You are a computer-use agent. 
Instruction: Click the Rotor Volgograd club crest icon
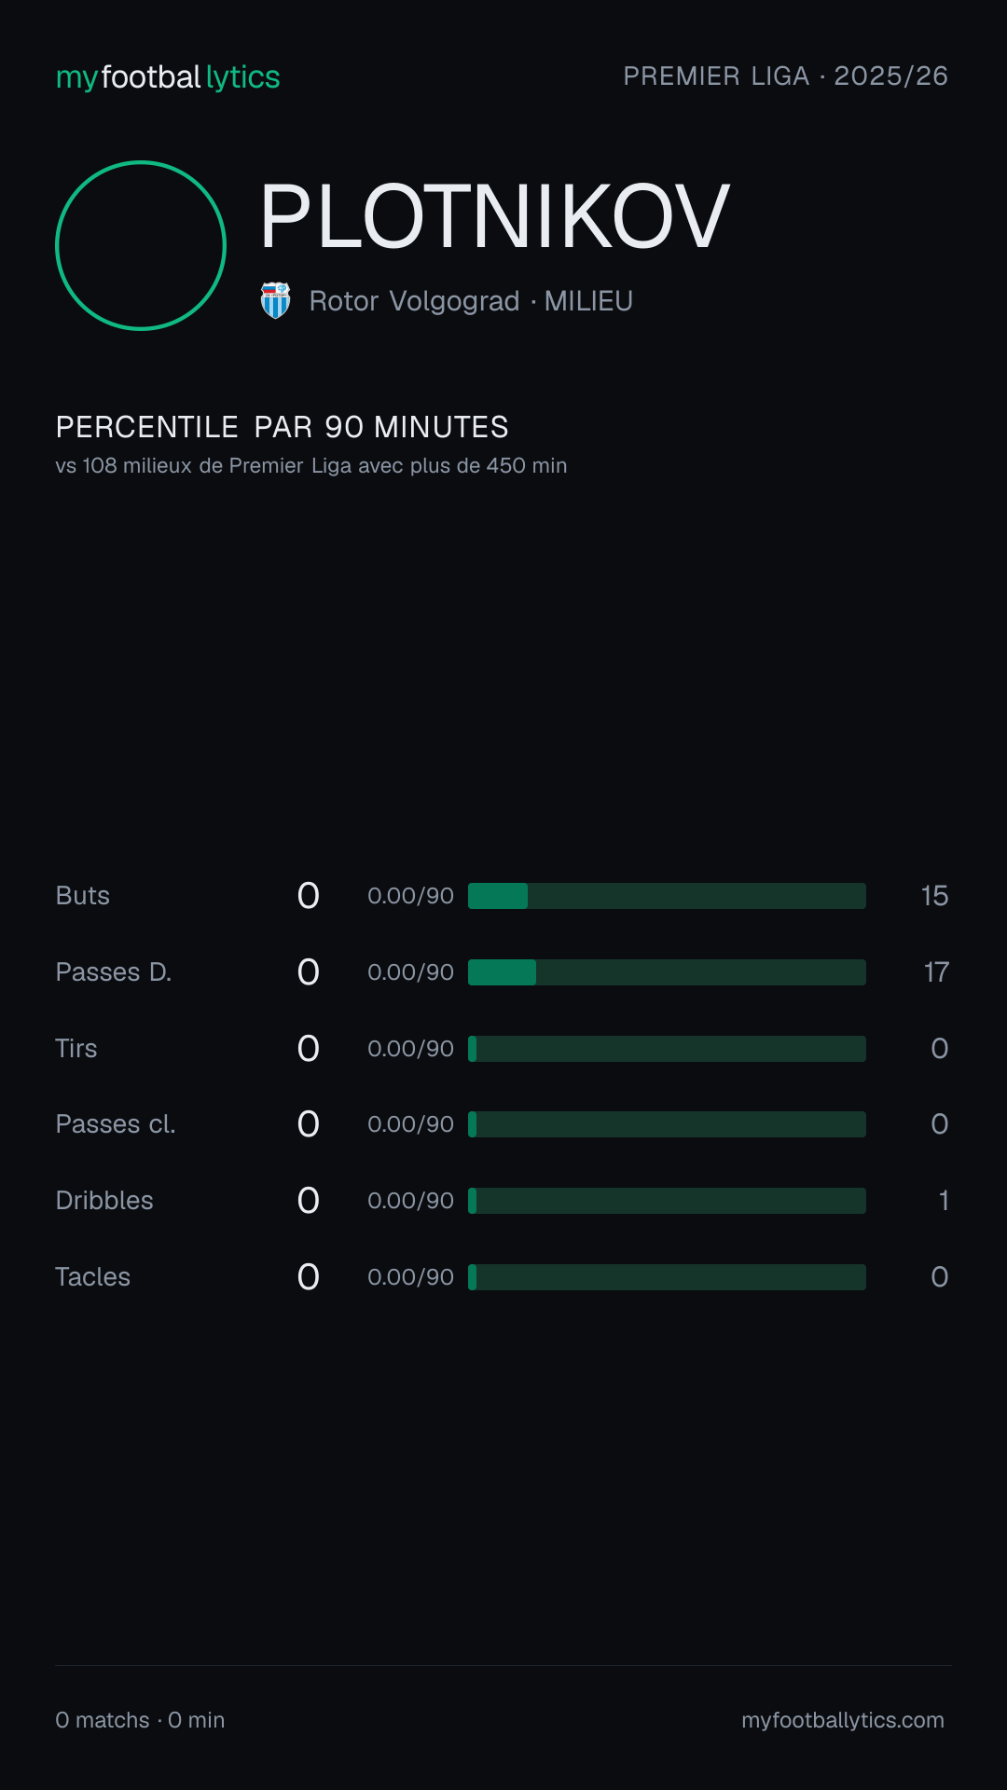[x=275, y=300]
